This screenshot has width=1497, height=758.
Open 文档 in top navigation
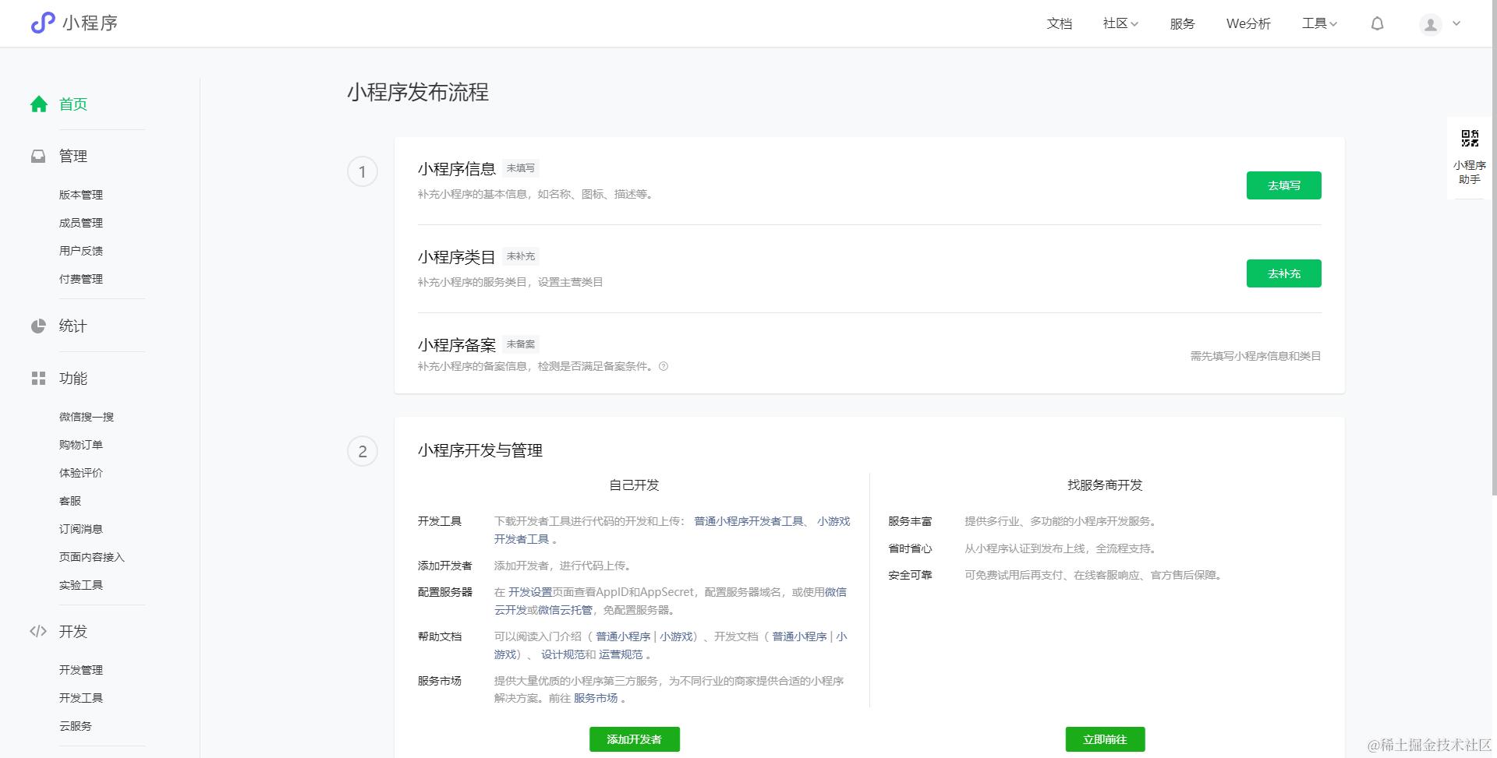[1060, 24]
